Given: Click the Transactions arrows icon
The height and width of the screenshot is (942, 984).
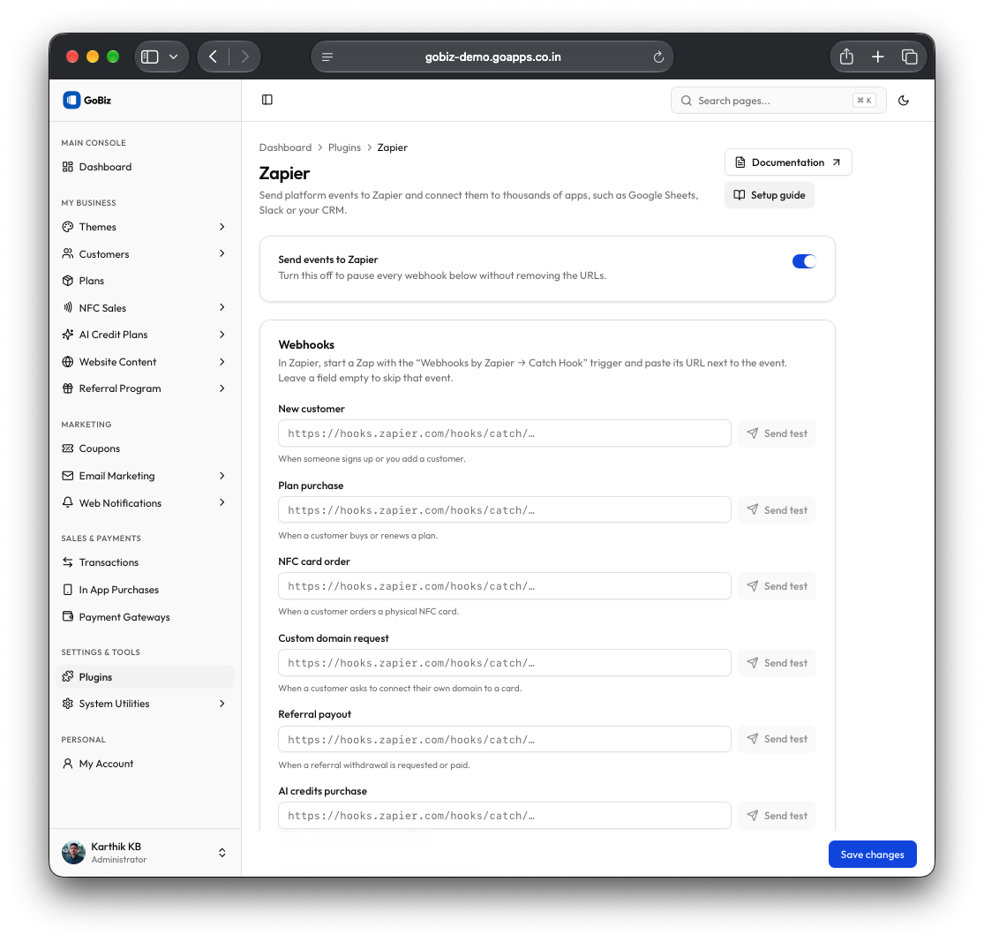Looking at the screenshot, I should [x=68, y=562].
